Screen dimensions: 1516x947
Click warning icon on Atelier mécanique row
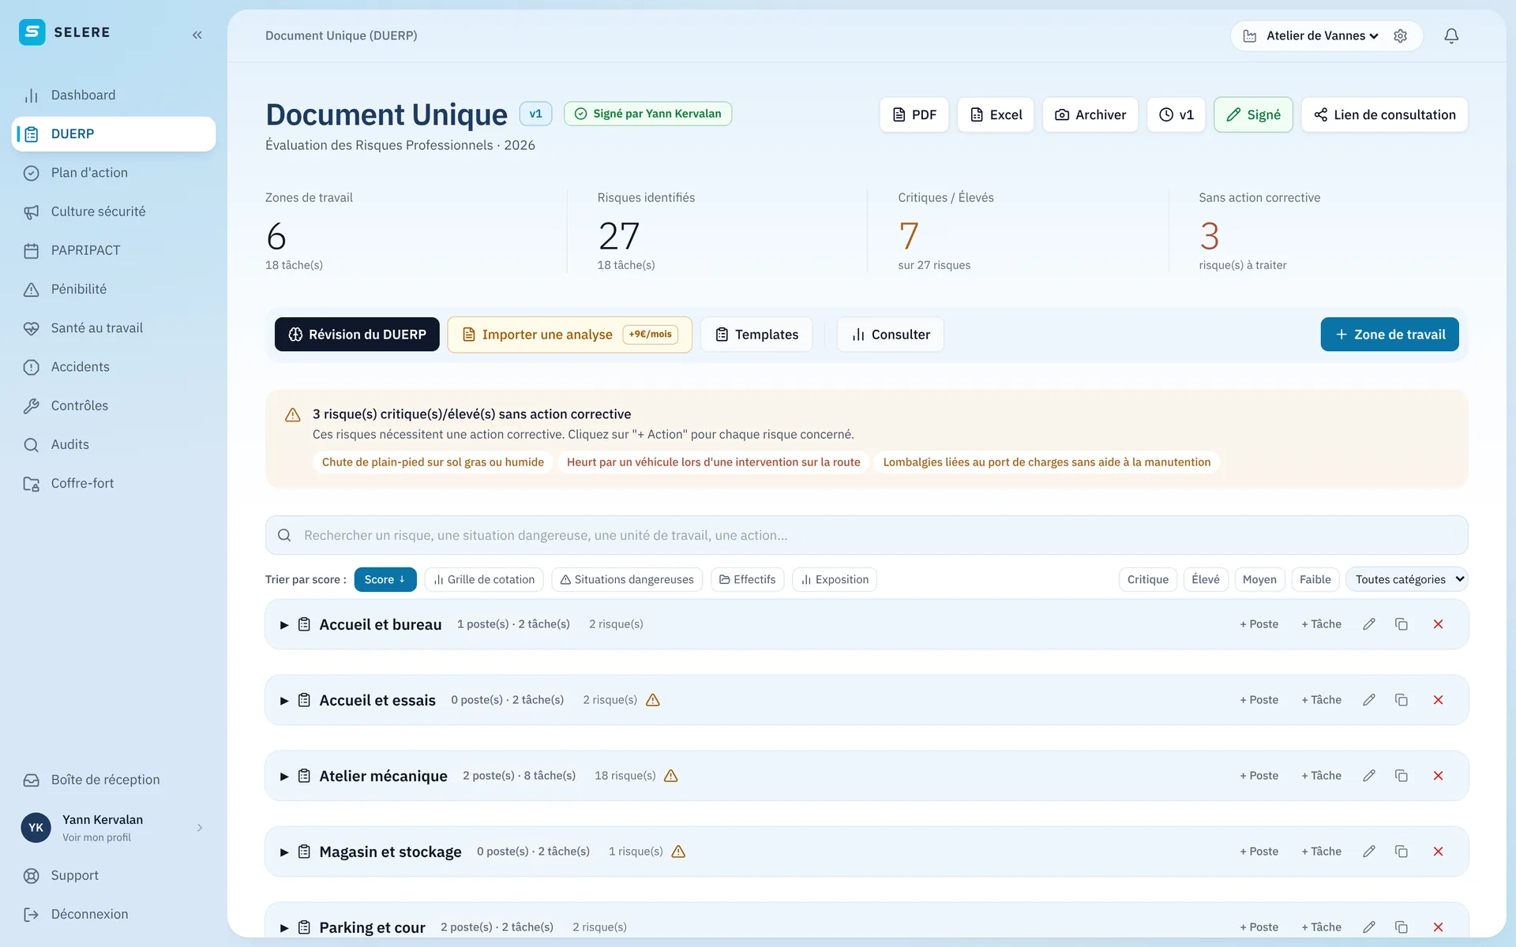click(671, 776)
